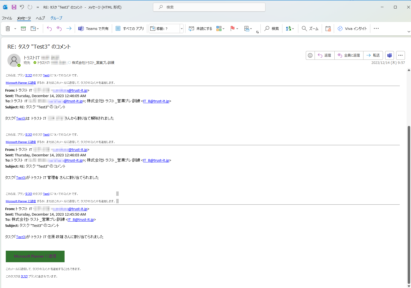The image size is (411, 288).
Task: Delete the message with the trash icon
Action: [x=8, y=29]
